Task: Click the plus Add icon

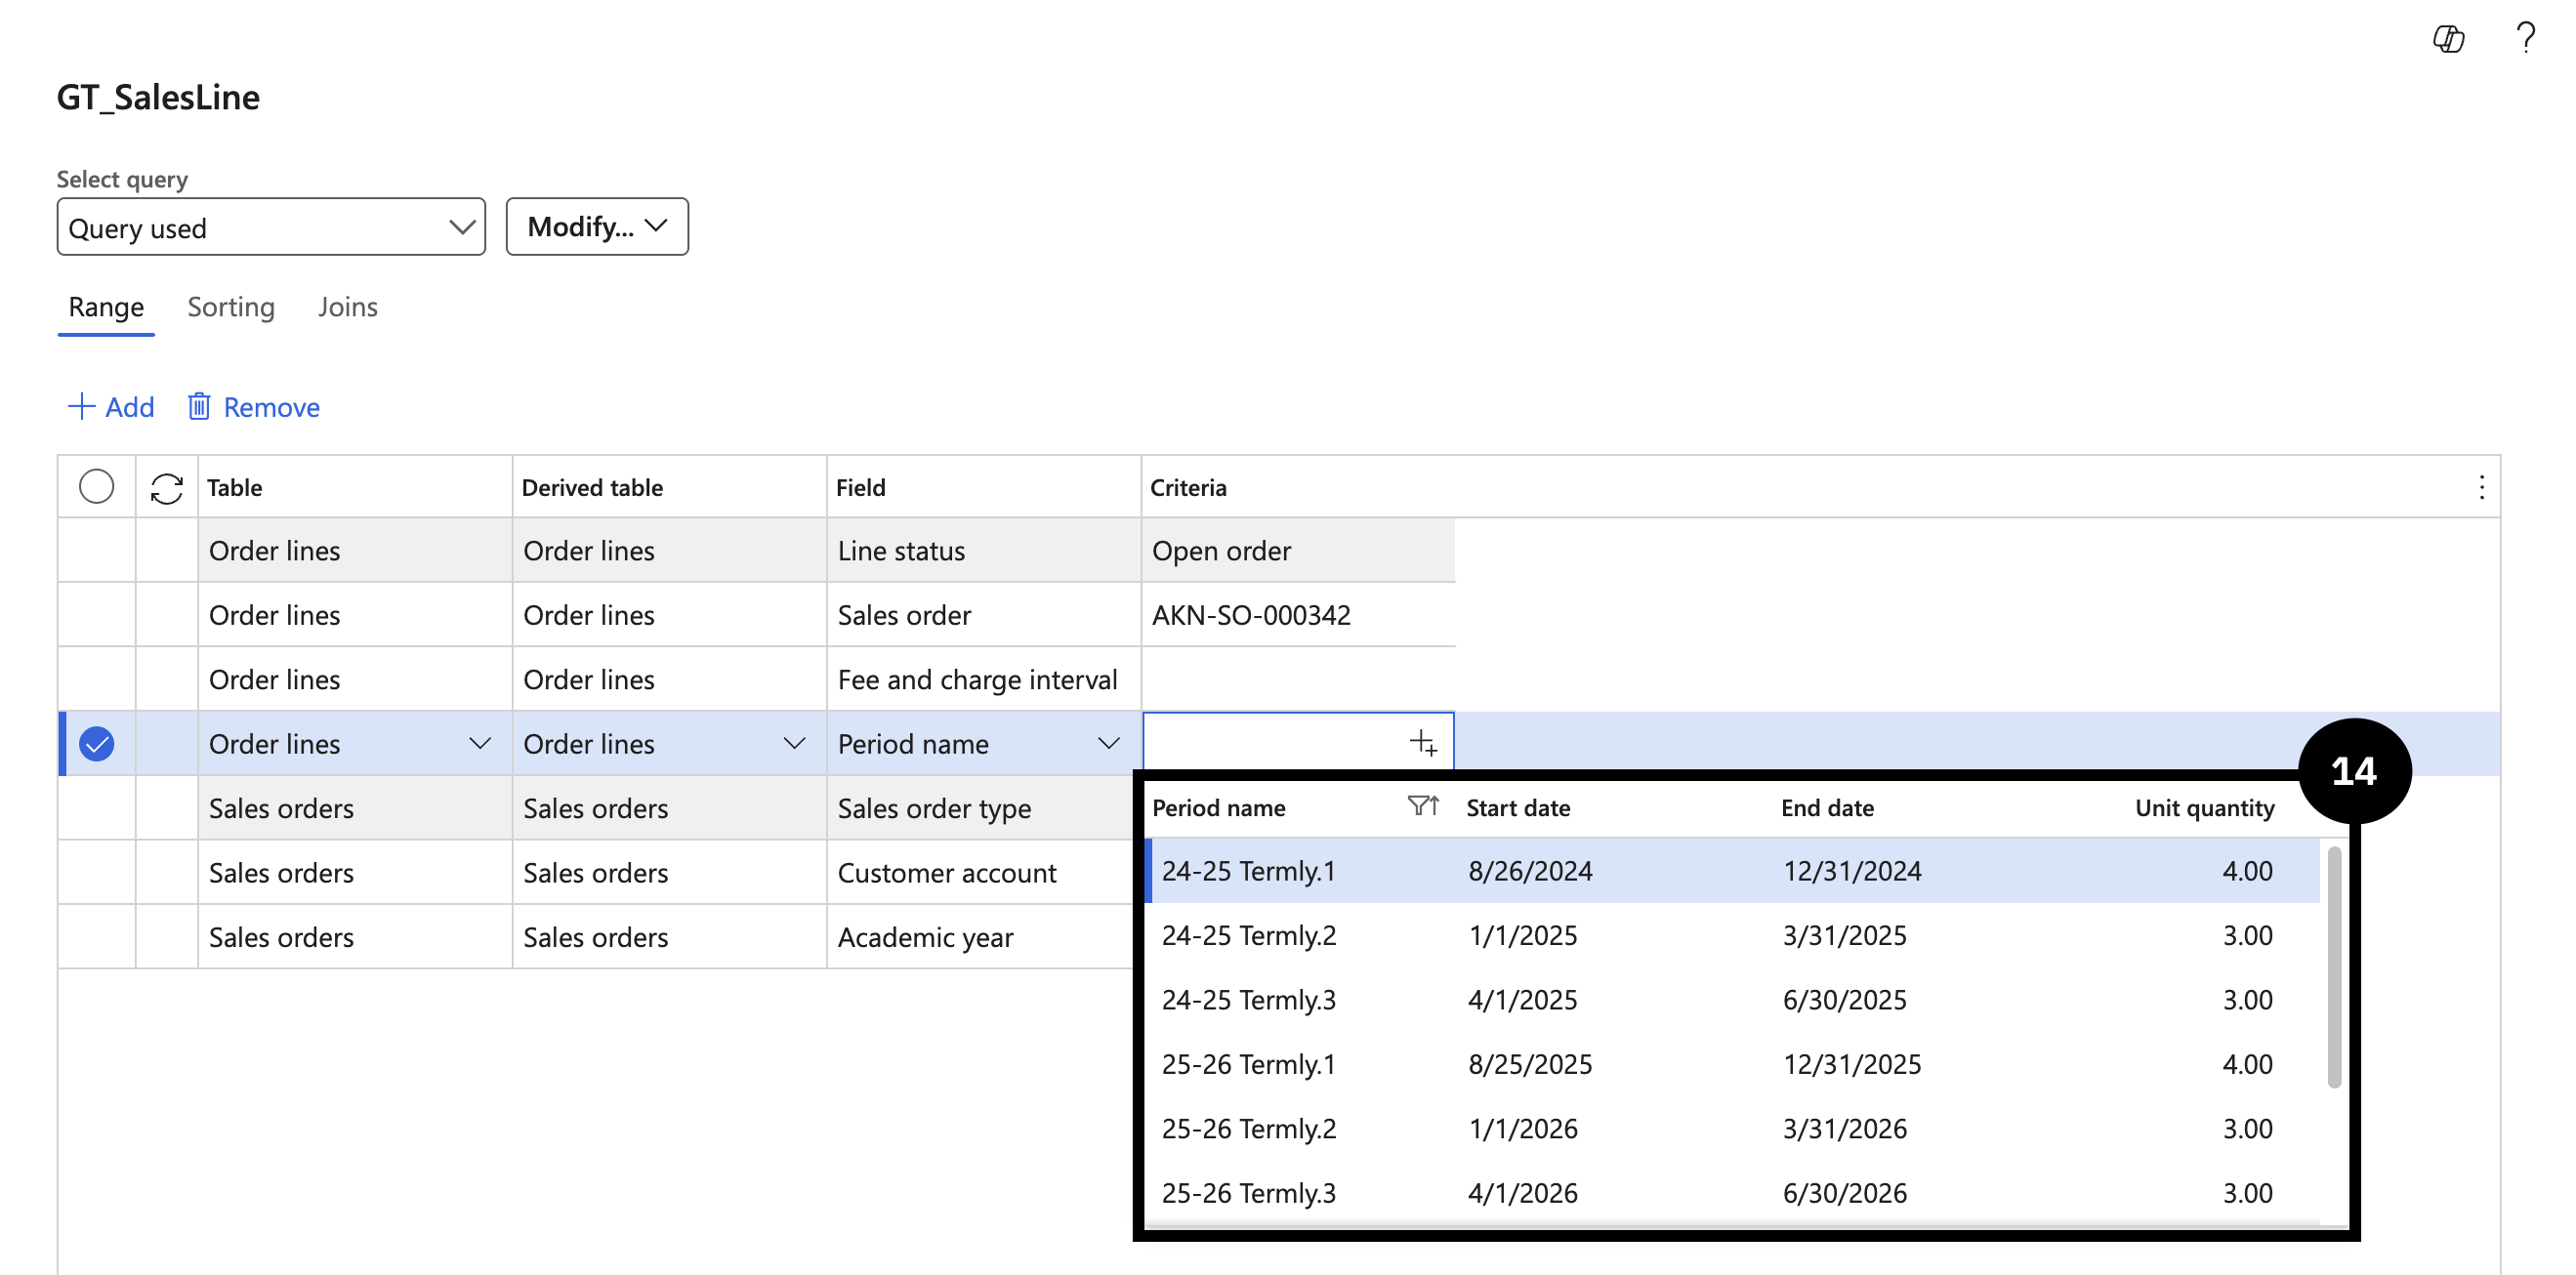Action: [81, 406]
